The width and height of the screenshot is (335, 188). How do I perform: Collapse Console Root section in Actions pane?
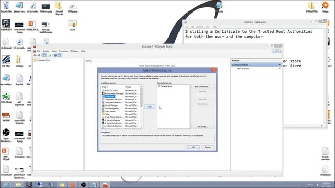click(x=280, y=65)
